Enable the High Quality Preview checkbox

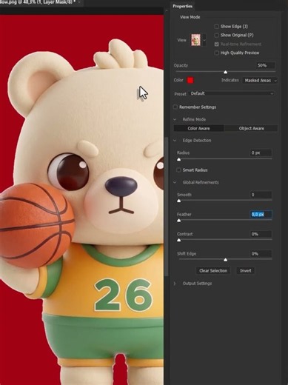coord(216,53)
